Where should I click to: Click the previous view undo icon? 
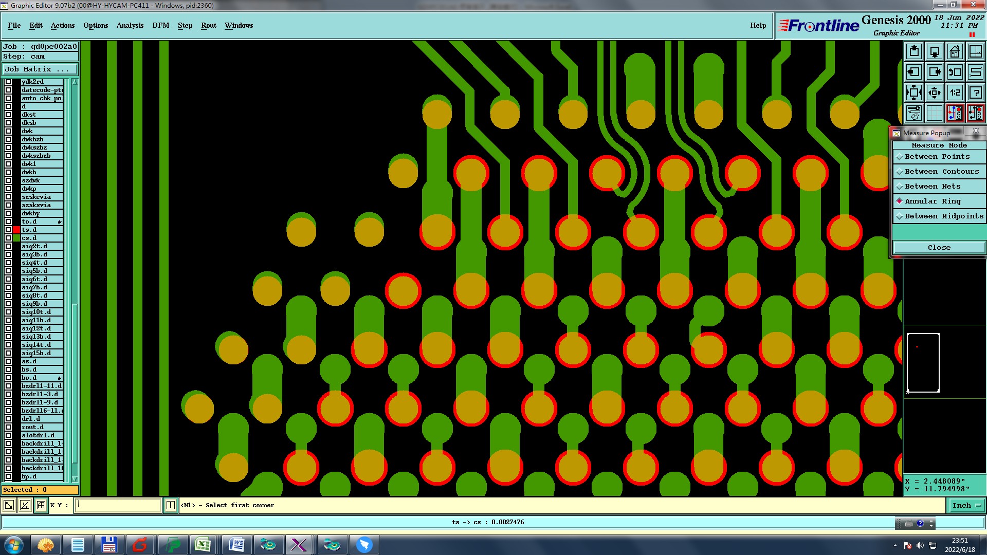(x=955, y=72)
